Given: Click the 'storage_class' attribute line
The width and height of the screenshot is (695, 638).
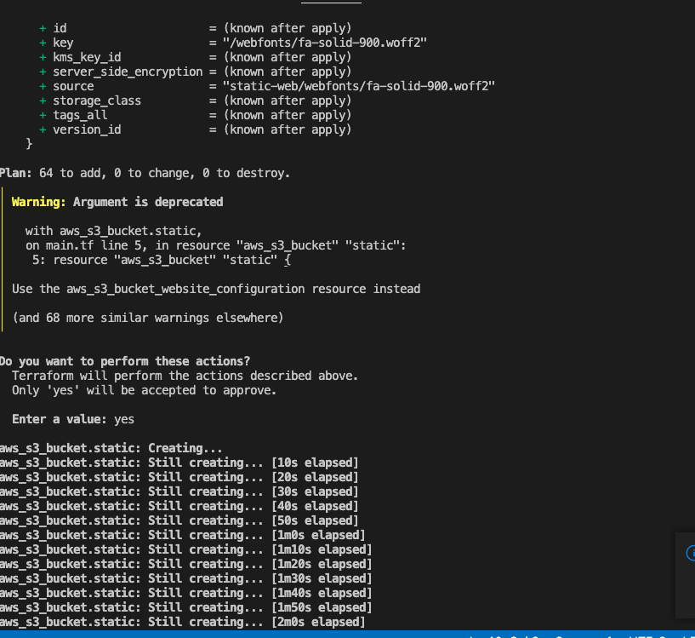Looking at the screenshot, I should 96,100.
